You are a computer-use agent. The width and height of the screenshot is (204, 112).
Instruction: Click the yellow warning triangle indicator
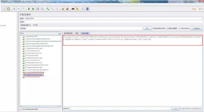click(195, 9)
